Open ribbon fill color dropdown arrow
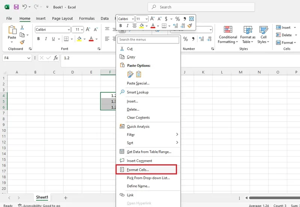This screenshot has height=207, width=300. [x=84, y=39]
